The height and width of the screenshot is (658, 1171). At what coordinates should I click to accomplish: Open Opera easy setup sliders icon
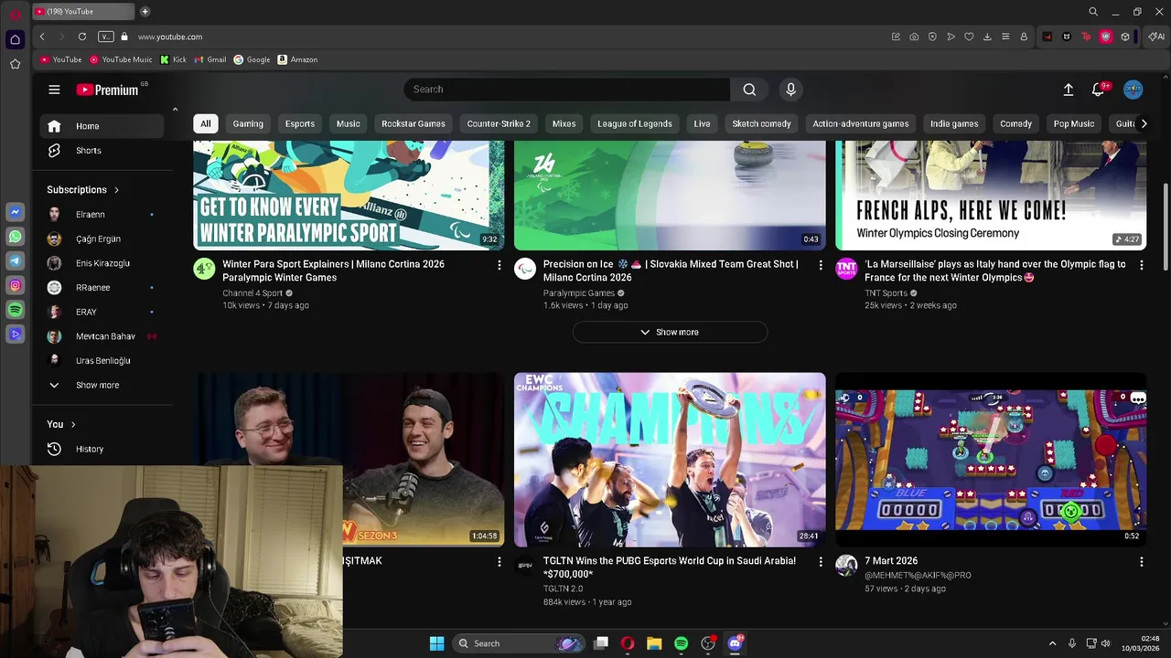(1005, 37)
